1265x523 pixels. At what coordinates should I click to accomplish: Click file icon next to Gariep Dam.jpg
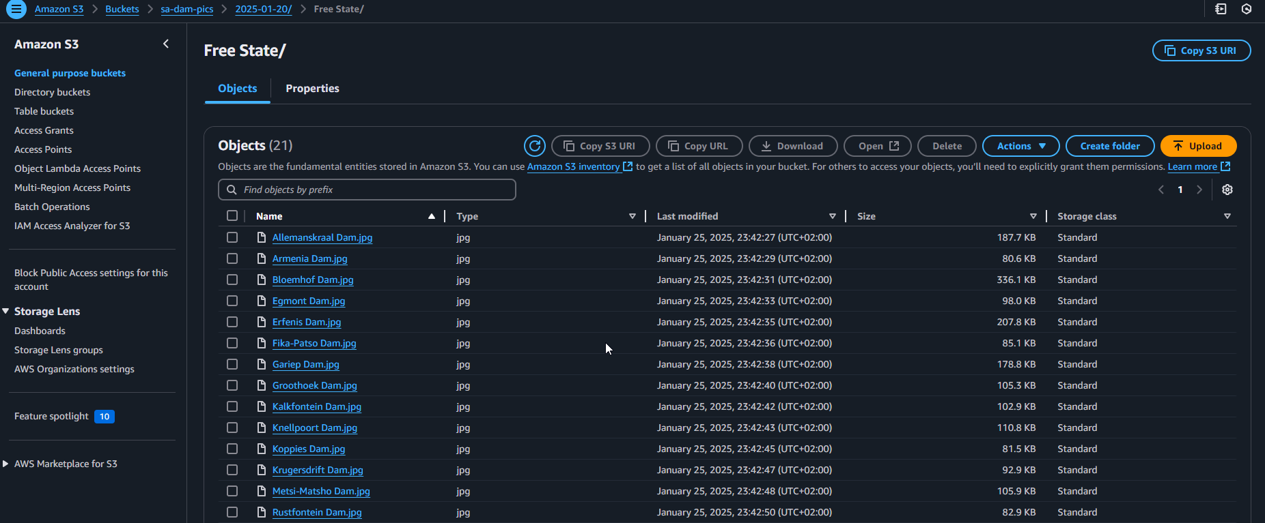pos(261,364)
